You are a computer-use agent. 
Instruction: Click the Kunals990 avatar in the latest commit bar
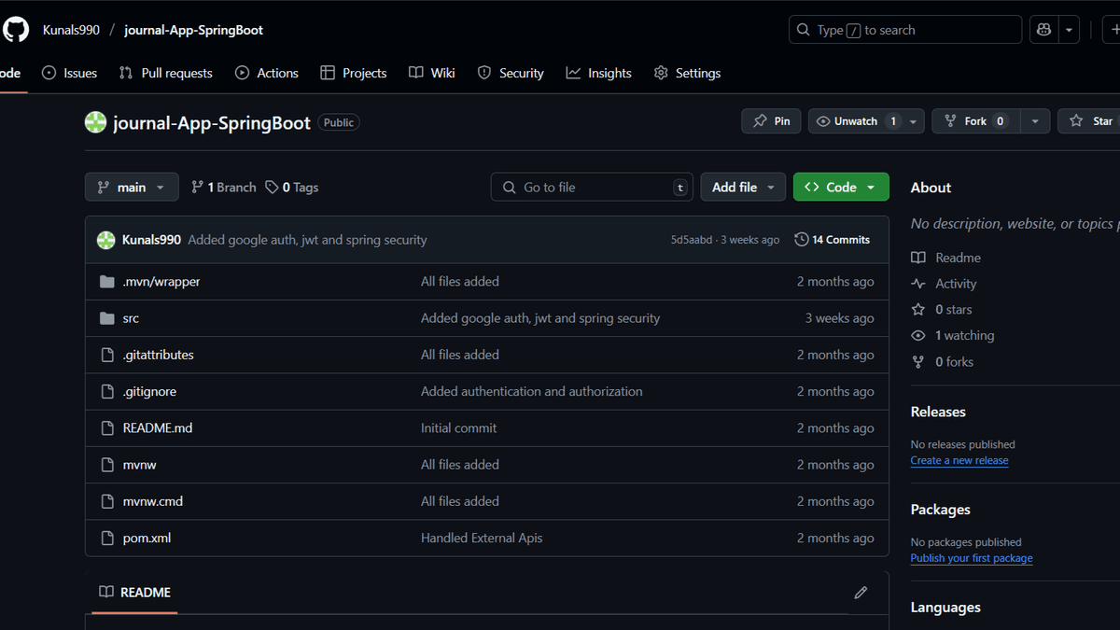coord(106,240)
